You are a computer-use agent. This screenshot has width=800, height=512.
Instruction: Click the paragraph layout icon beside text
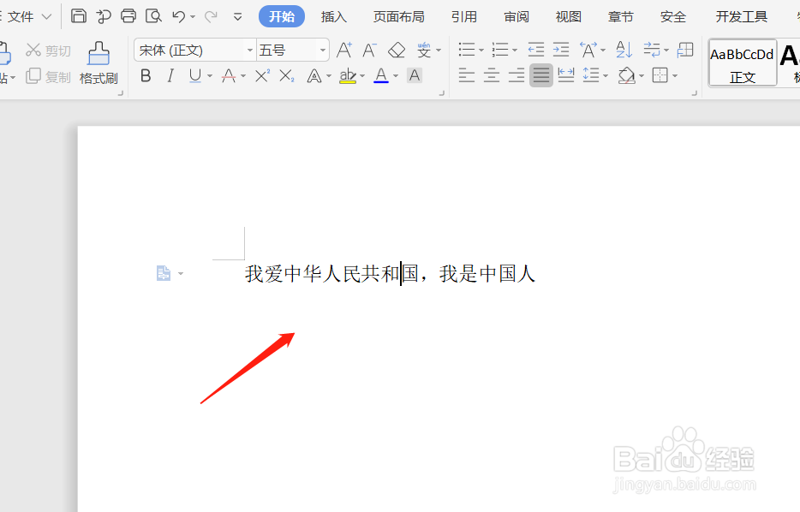[x=164, y=273]
